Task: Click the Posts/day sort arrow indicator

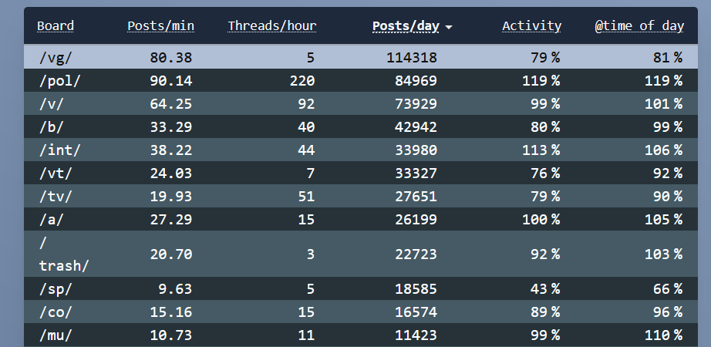Action: tap(449, 27)
